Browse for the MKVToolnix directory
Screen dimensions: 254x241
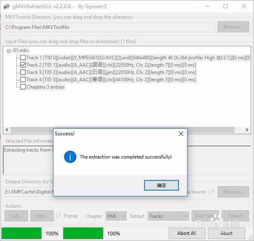pos(233,27)
